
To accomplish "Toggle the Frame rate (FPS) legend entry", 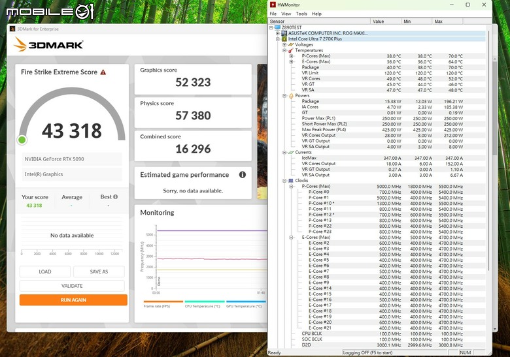I will point(163,304).
